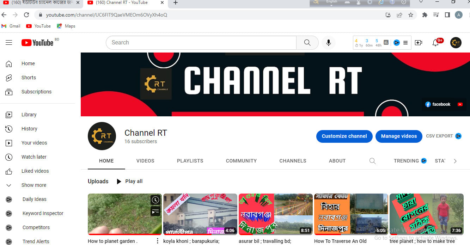Click the Customize channel button
Image resolution: width=470 pixels, height=245 pixels.
344,136
